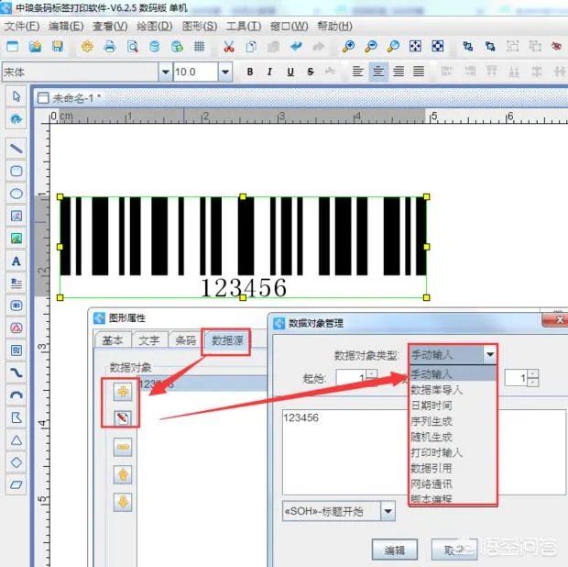Select the Triangle shape tool
568x567 pixels.
[x=16, y=440]
